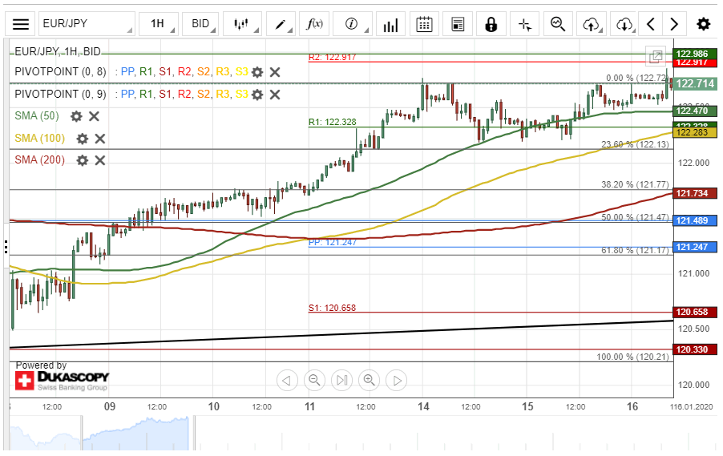
Task: Click the cloud download icon
Action: (624, 24)
